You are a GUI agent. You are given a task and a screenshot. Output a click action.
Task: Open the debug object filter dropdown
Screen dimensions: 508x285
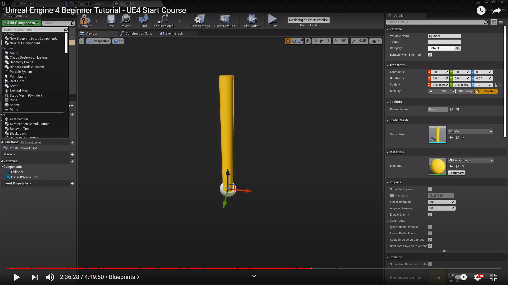pyautogui.click(x=308, y=20)
